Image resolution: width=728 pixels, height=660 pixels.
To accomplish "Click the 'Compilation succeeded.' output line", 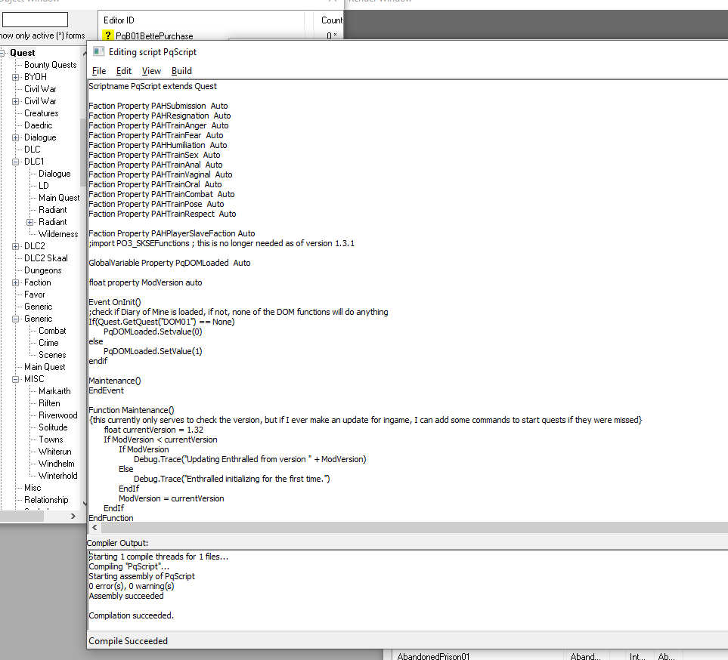I will pos(131,615).
